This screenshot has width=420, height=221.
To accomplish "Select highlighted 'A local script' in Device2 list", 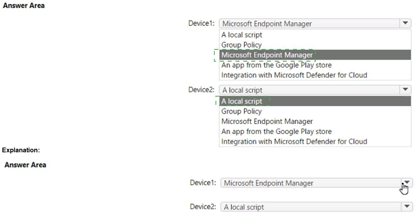I will (315, 101).
